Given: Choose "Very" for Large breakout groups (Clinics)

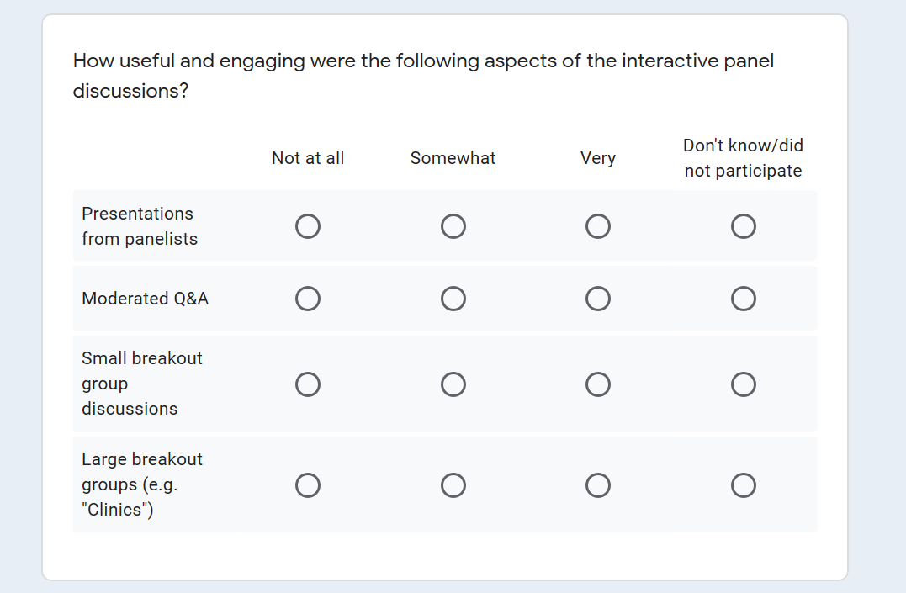Looking at the screenshot, I should tap(598, 485).
